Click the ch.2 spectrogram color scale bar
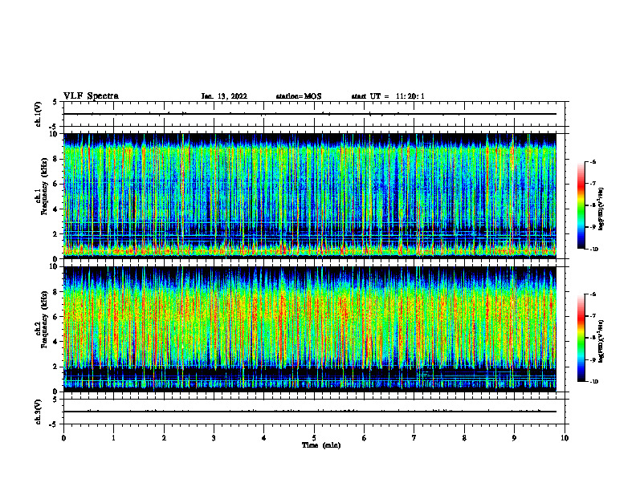 [x=581, y=338]
